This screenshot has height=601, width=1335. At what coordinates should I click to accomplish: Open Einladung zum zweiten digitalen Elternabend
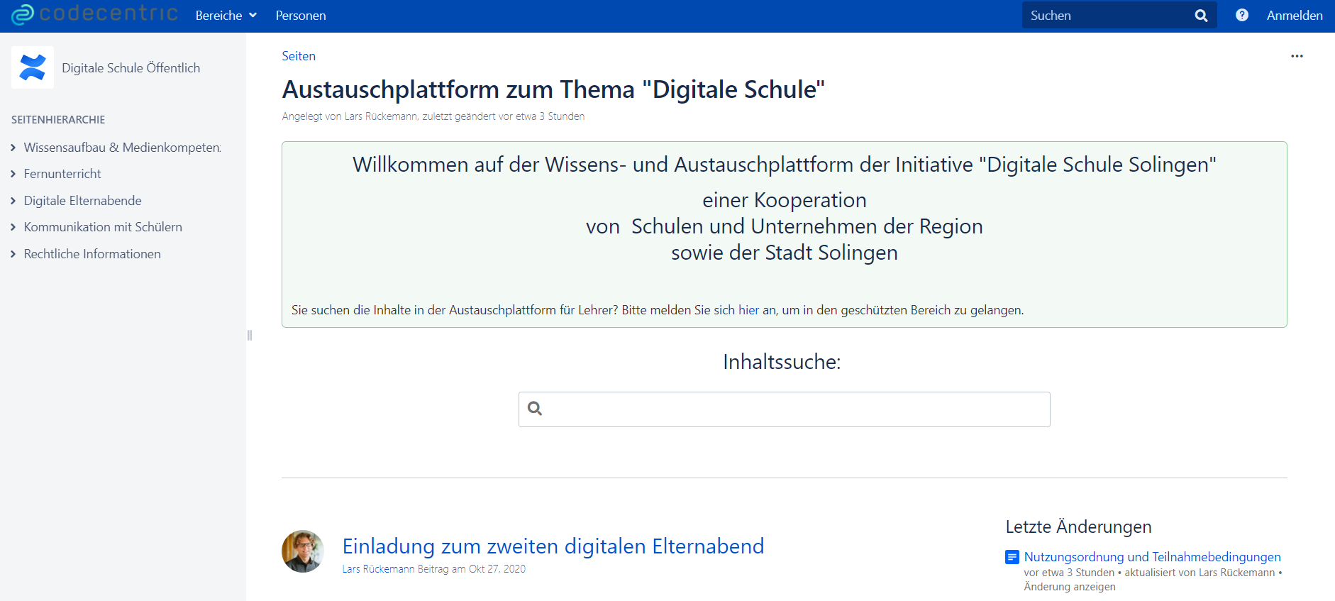point(553,546)
